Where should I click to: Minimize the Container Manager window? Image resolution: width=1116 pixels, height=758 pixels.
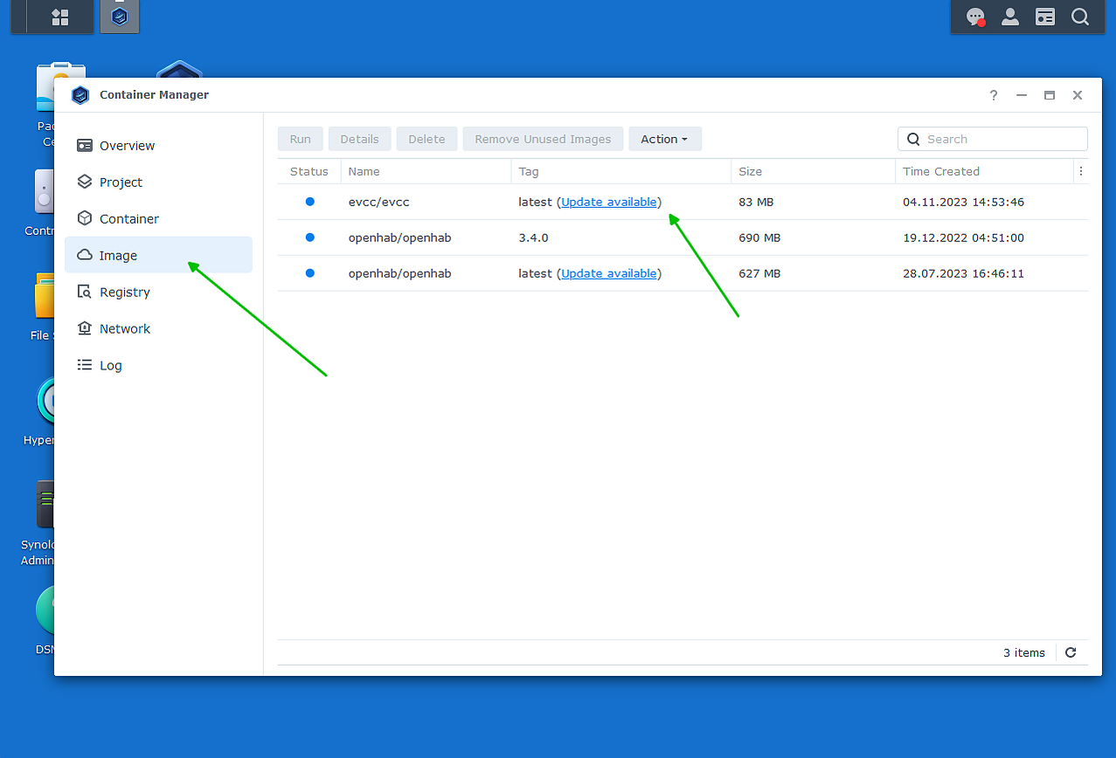(x=1022, y=95)
